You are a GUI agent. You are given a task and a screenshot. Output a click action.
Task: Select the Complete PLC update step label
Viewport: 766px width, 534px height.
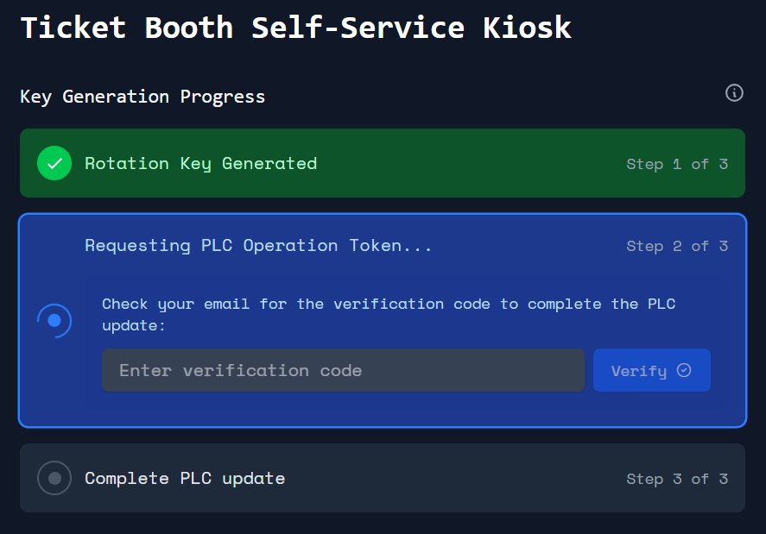coord(185,478)
